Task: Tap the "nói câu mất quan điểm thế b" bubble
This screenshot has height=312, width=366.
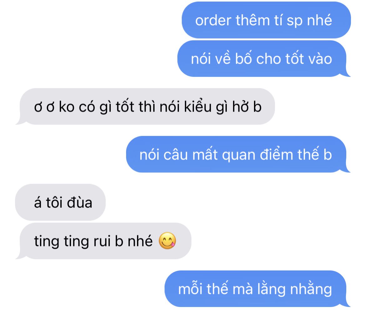Action: [238, 154]
